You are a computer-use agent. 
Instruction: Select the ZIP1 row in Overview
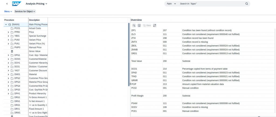click(x=203, y=30)
